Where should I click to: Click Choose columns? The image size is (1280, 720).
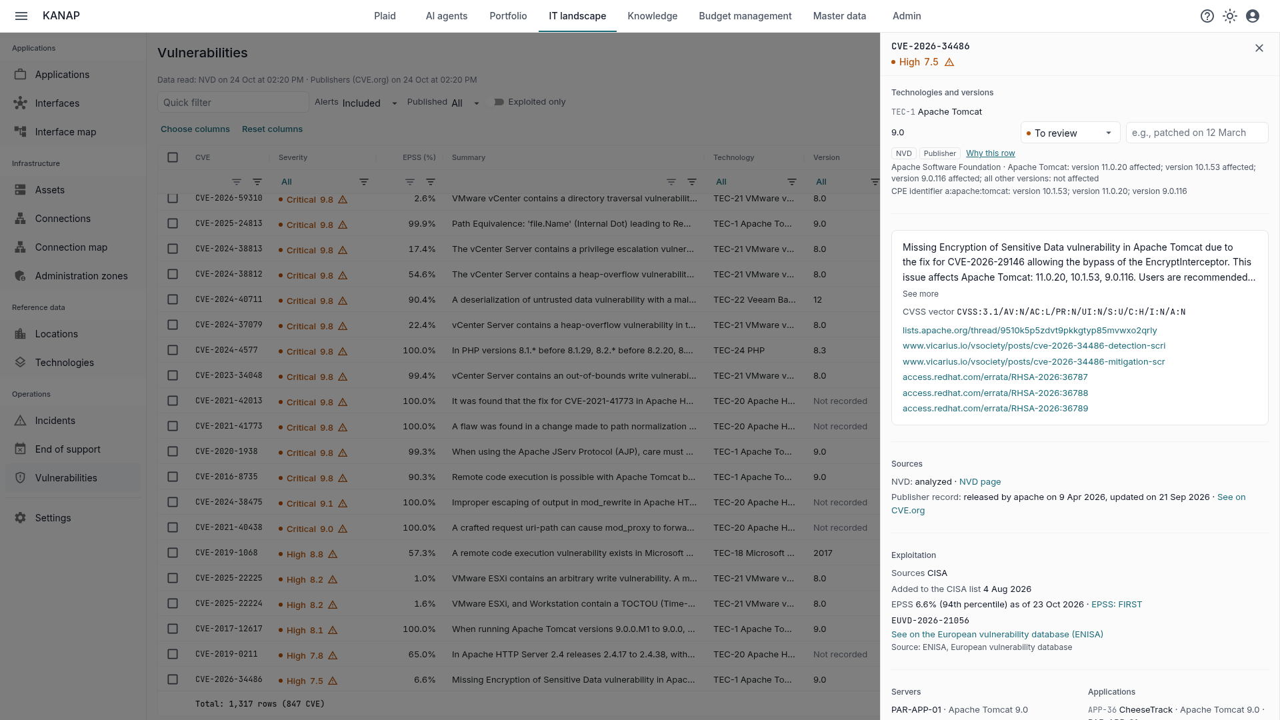[195, 129]
